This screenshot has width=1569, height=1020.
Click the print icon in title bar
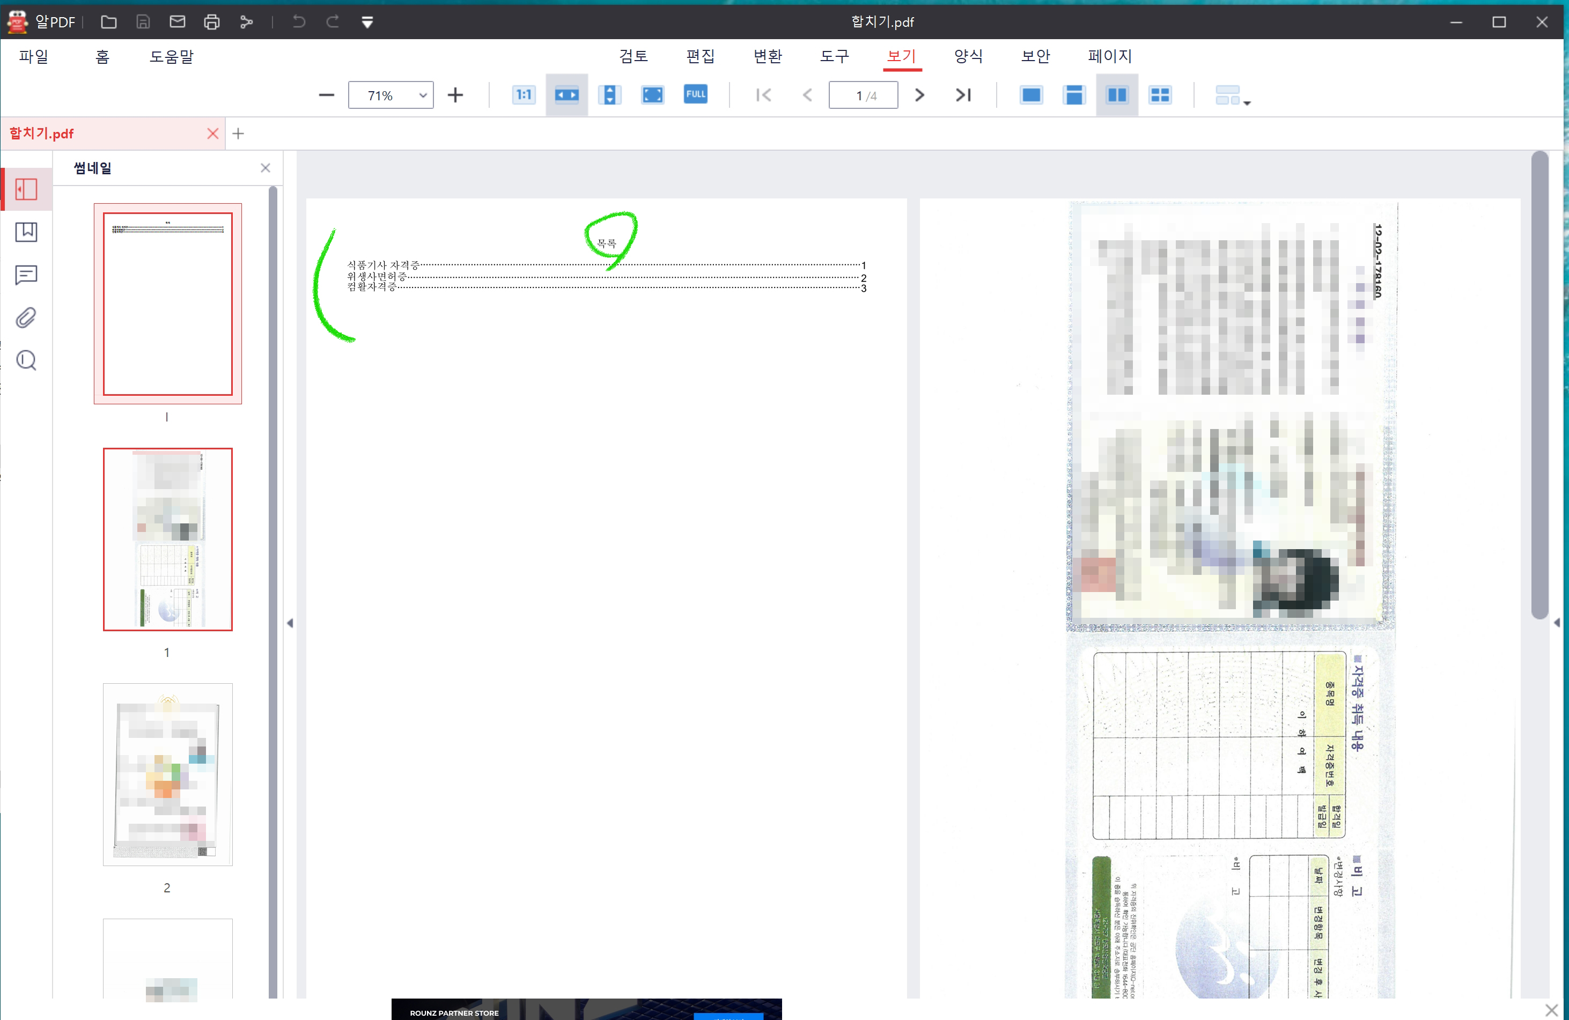point(212,22)
